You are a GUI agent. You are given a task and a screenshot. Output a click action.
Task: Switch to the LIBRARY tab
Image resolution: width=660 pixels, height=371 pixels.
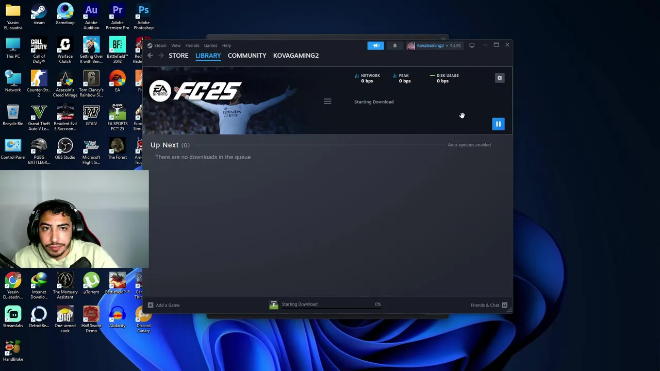(x=208, y=55)
